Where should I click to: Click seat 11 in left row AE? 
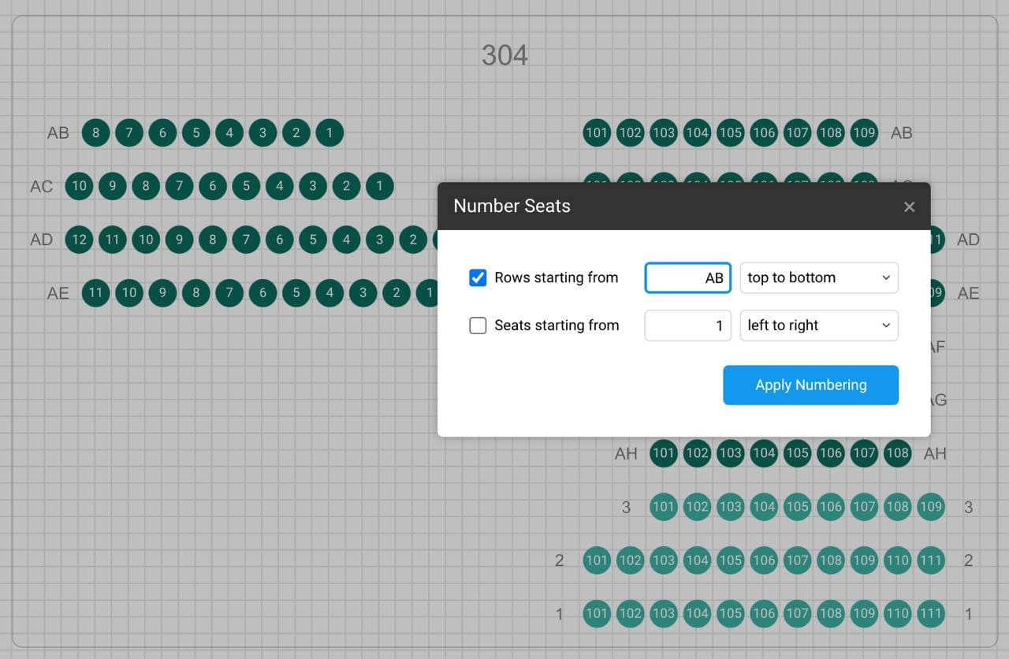96,293
